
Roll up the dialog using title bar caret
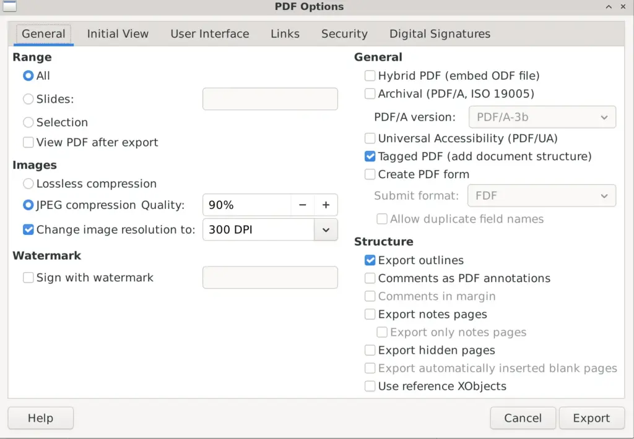click(609, 7)
